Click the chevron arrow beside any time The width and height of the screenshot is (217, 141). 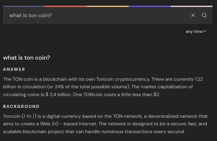pos(205,31)
